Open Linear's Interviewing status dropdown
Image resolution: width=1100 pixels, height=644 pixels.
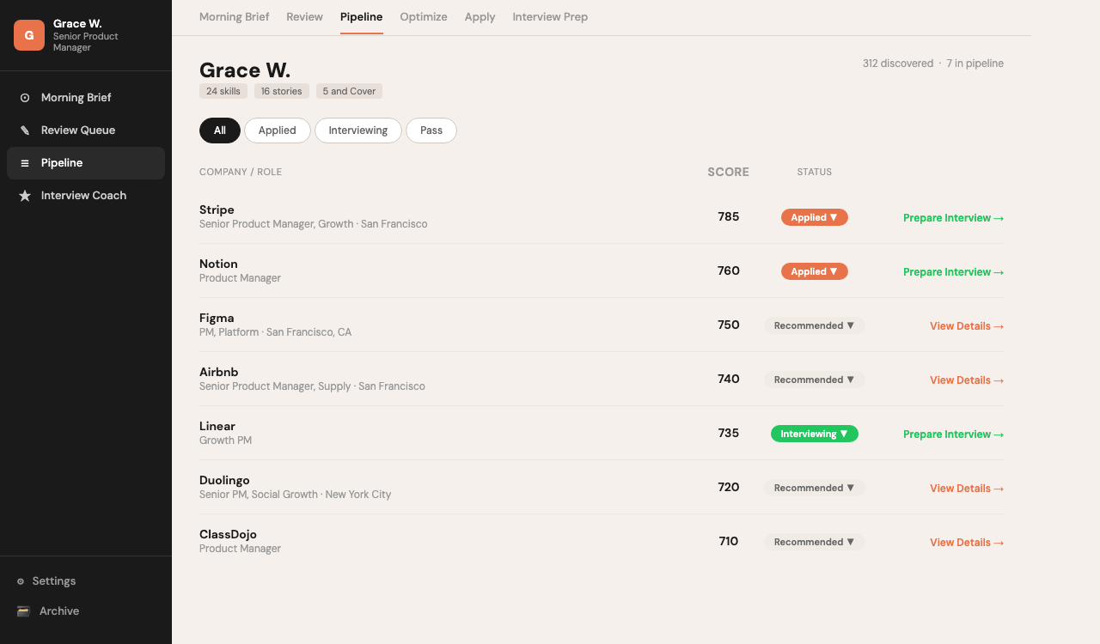(814, 434)
